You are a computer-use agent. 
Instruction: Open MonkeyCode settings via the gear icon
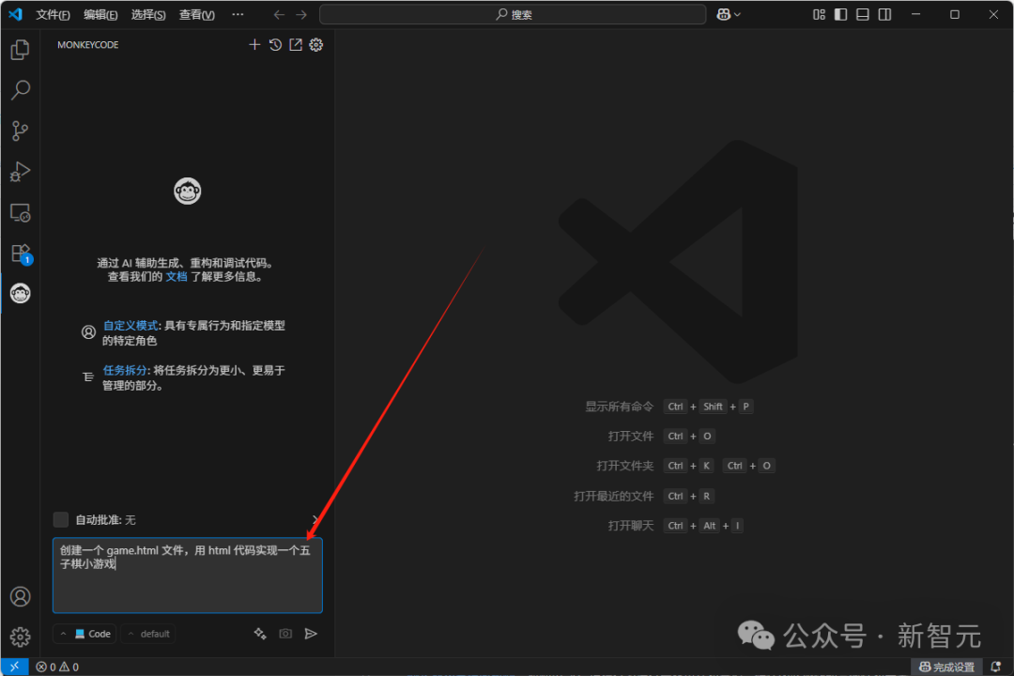coord(316,44)
